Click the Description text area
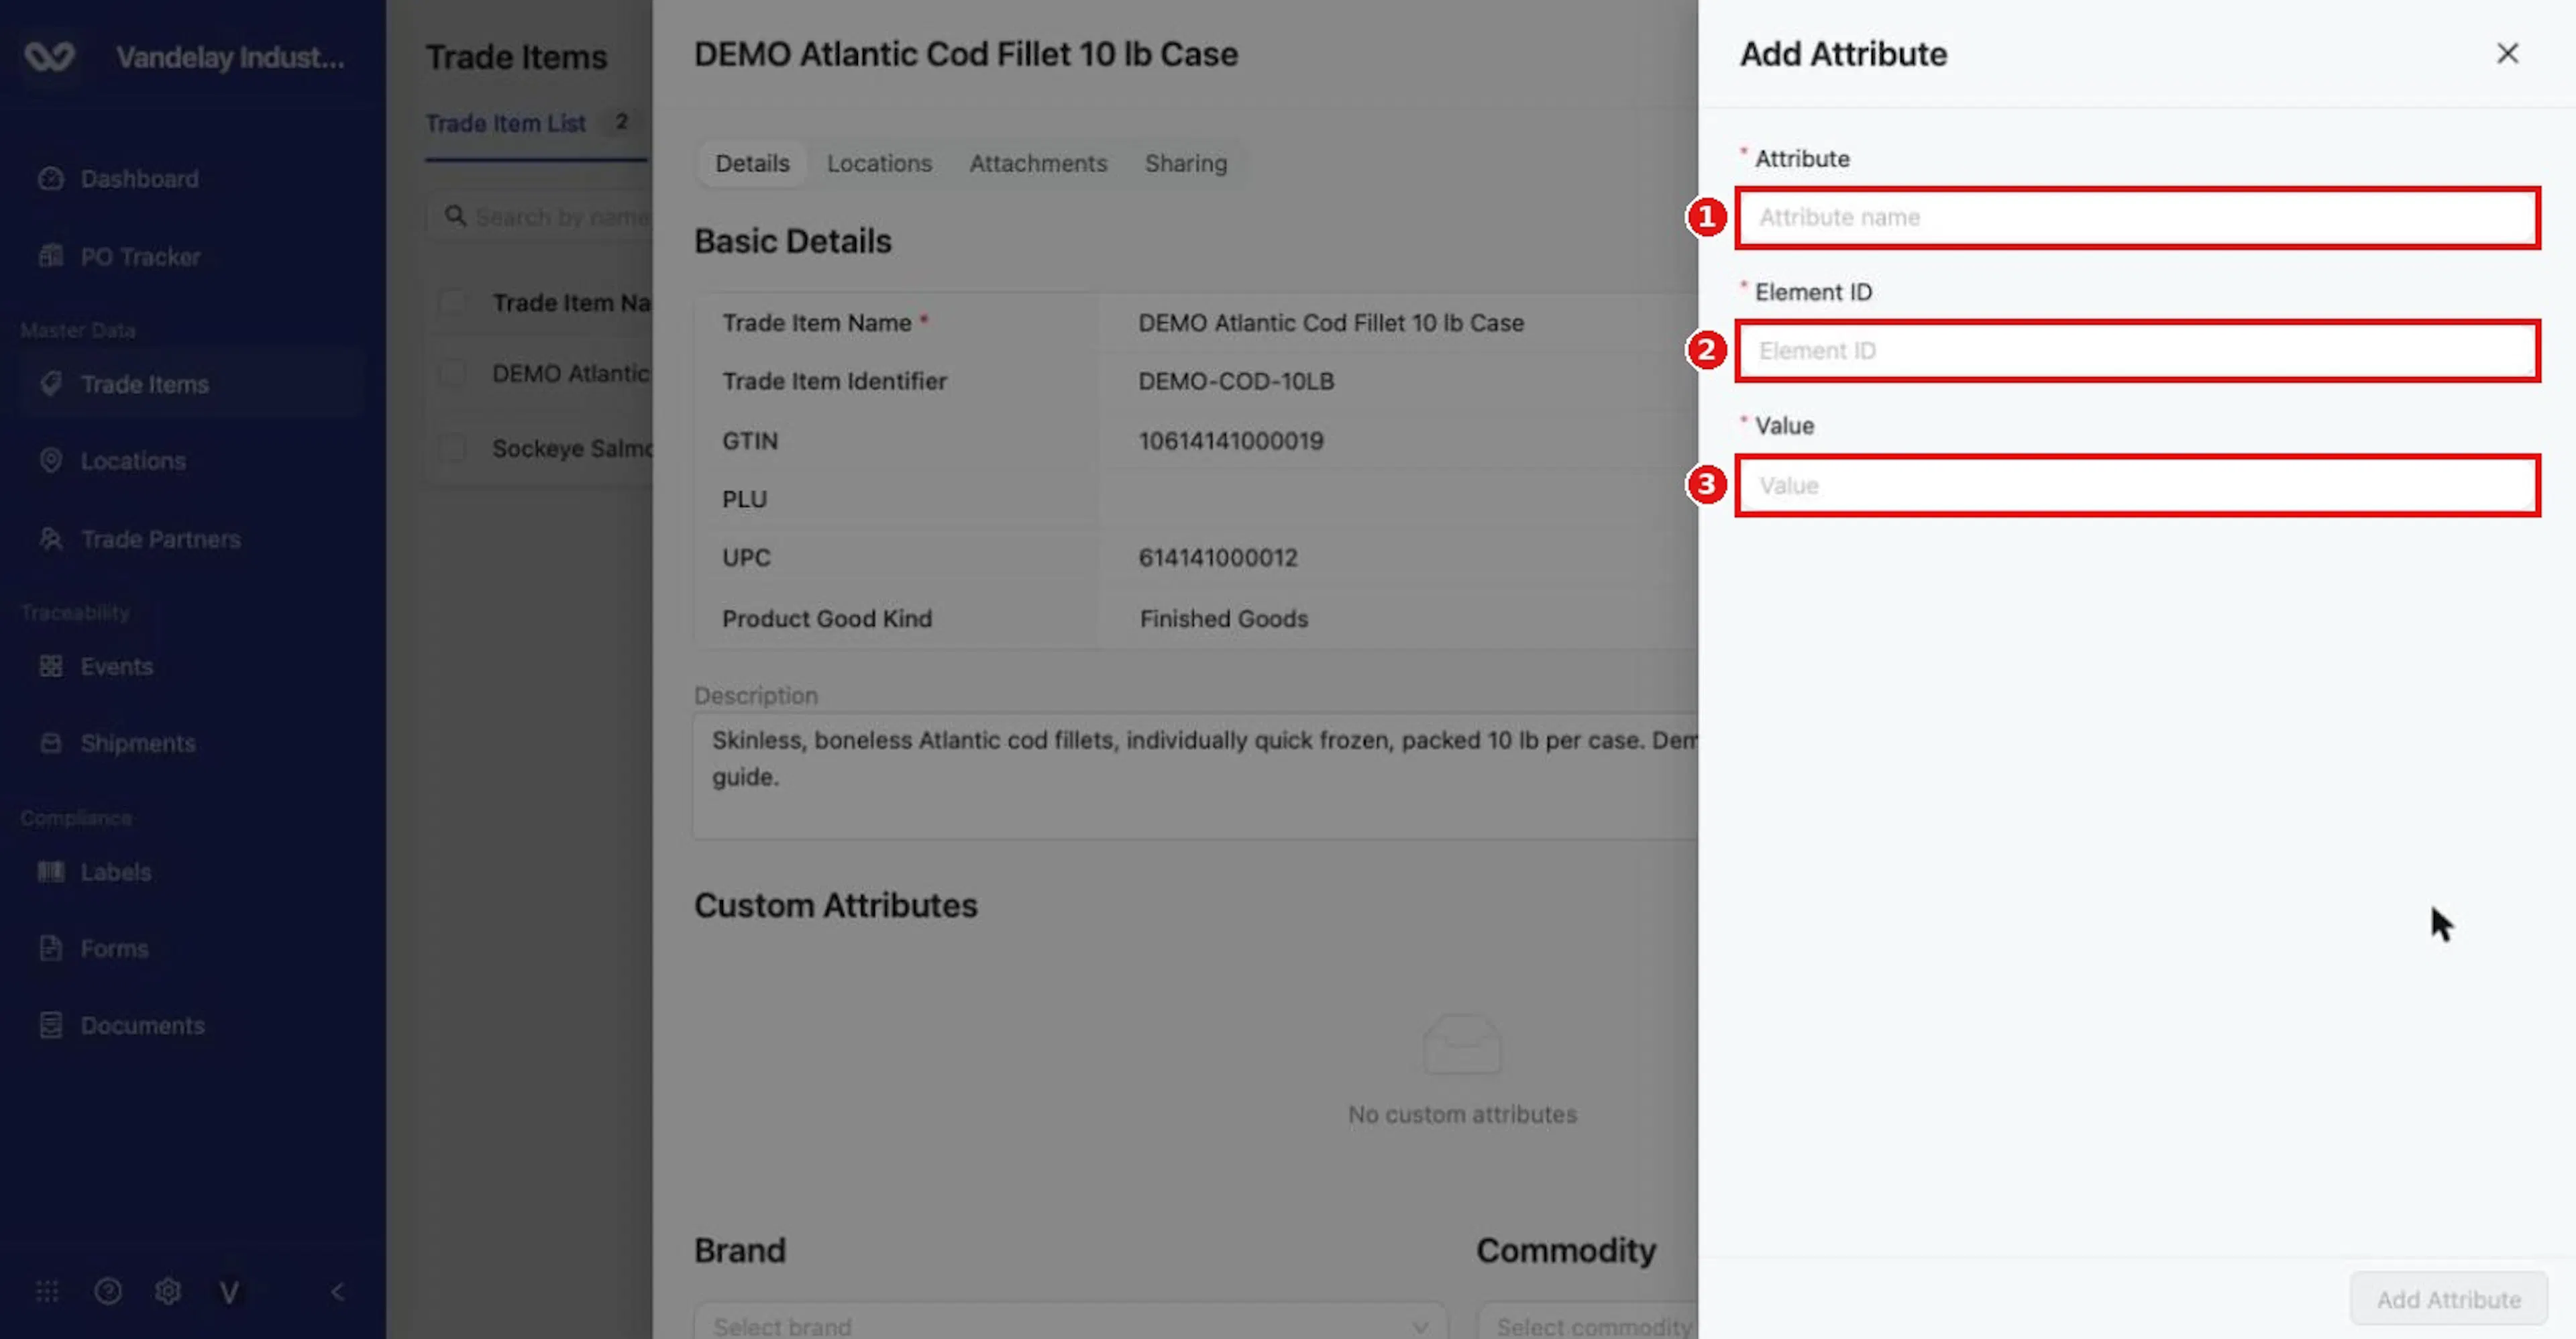Viewport: 2576px width, 1339px height. pyautogui.click(x=1196, y=776)
